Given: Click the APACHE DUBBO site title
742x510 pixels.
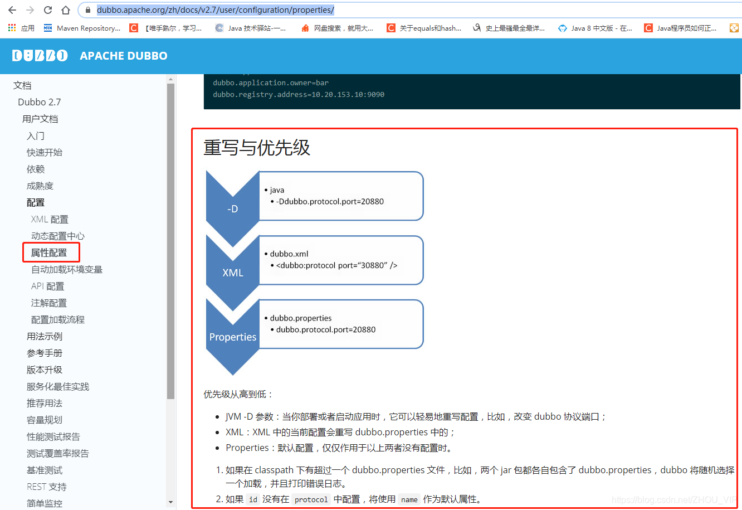Looking at the screenshot, I should click(x=124, y=56).
